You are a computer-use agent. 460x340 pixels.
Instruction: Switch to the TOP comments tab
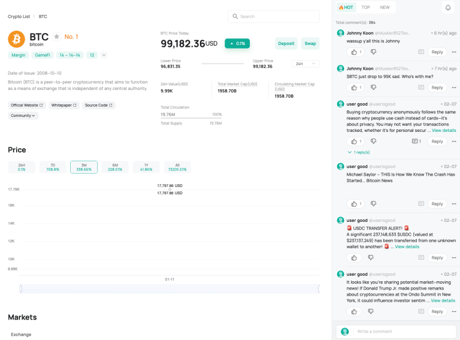[x=365, y=7]
